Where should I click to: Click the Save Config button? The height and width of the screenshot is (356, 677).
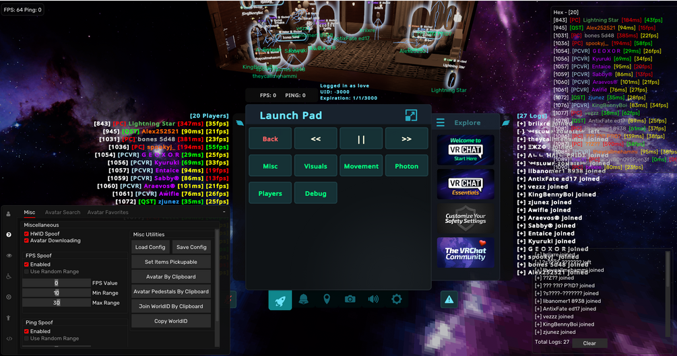[x=191, y=247]
